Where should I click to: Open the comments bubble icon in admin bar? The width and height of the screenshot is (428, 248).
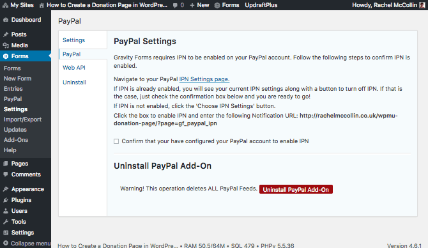(175, 6)
